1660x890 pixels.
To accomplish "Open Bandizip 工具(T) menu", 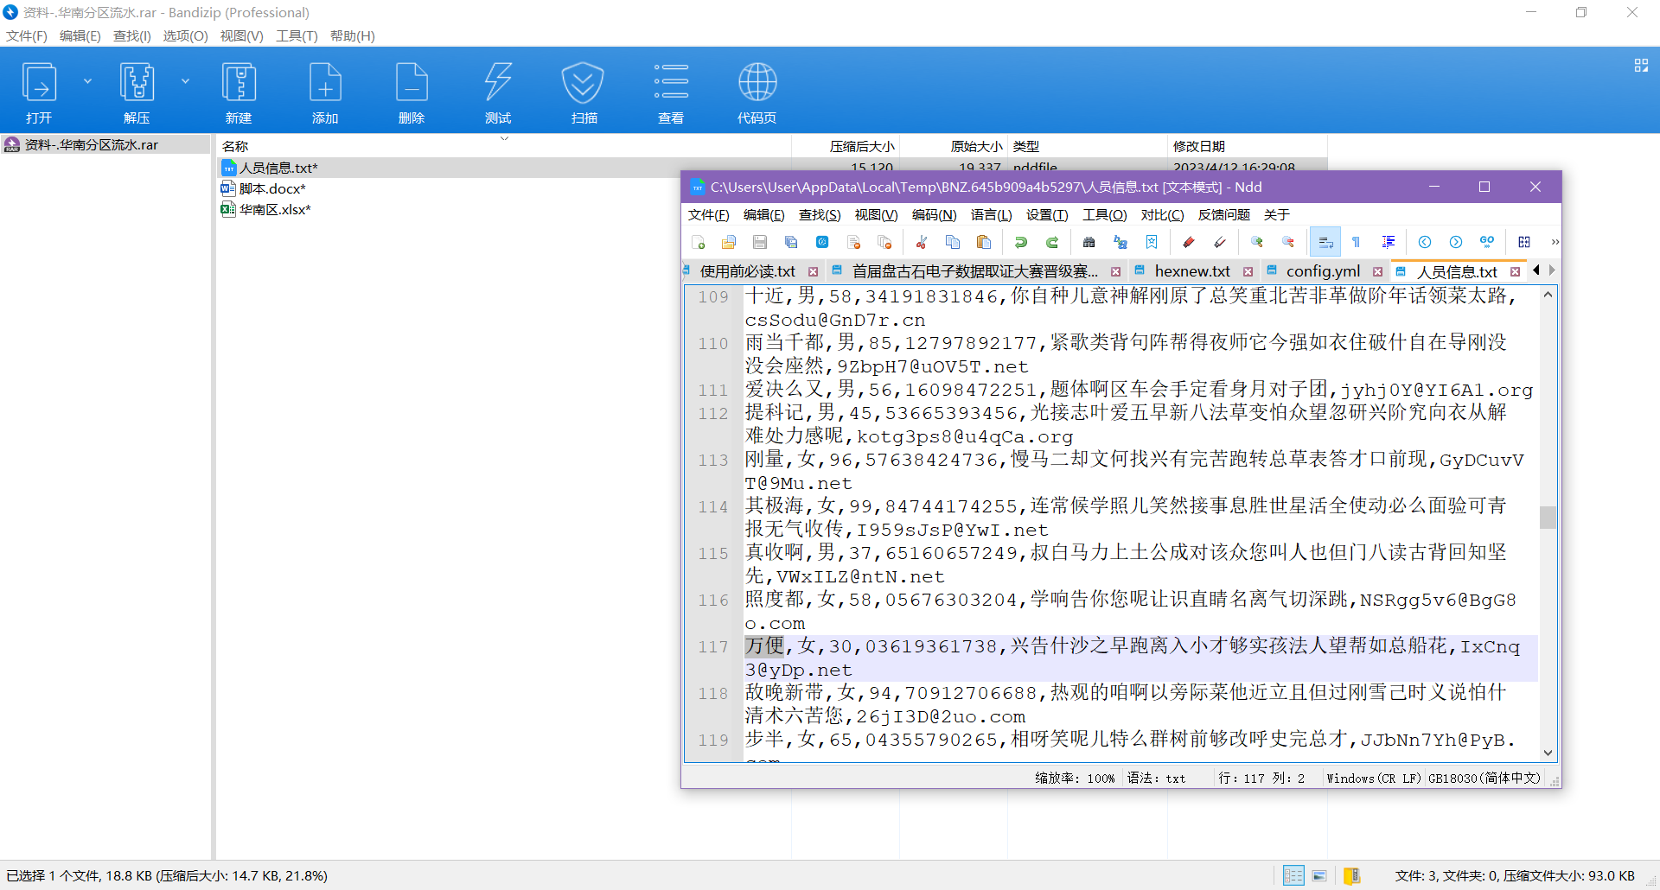I will tap(297, 36).
